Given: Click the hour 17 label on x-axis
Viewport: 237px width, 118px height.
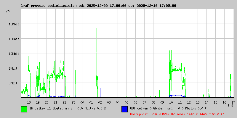Looking at the screenshot, I should coord(233,102).
